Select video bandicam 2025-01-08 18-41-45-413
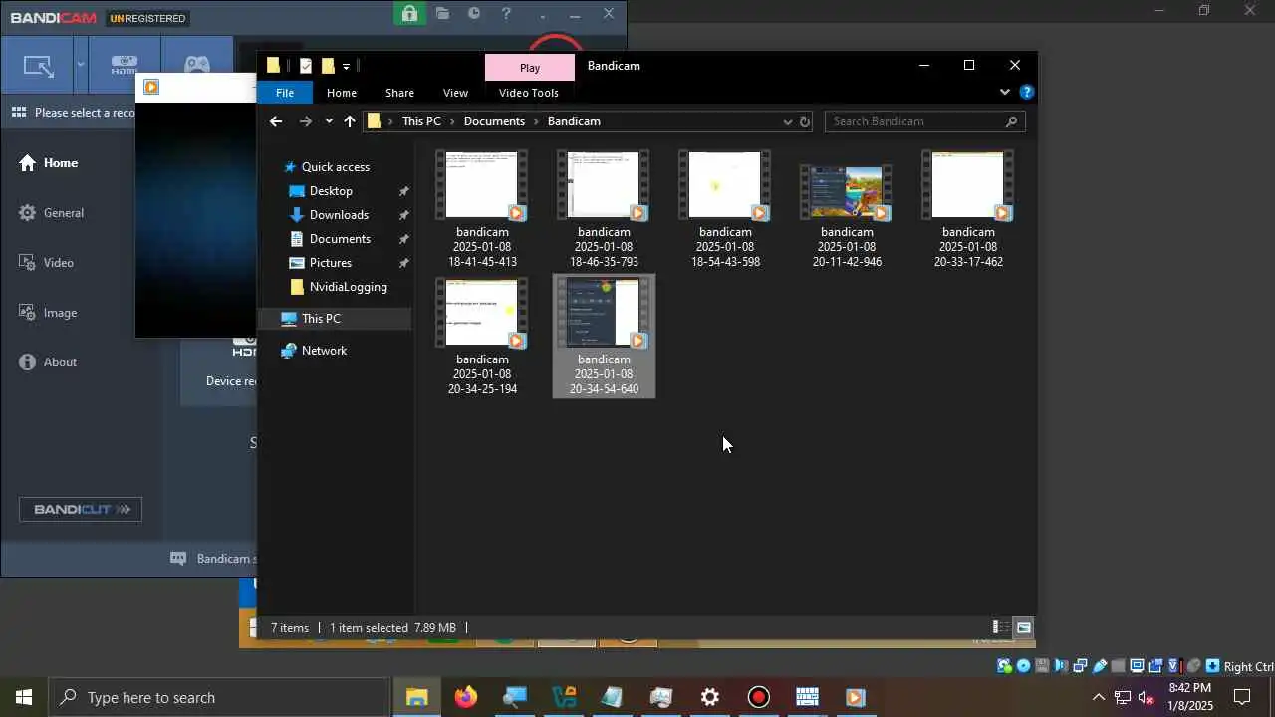1275x717 pixels. pos(482,209)
